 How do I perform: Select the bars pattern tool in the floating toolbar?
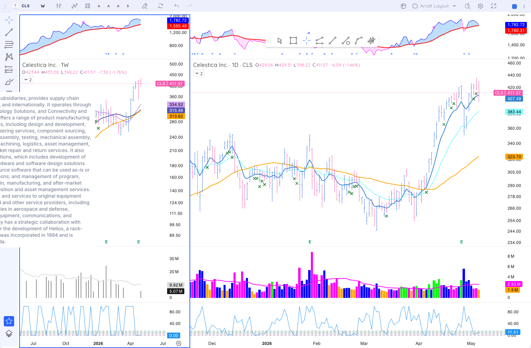click(371, 41)
